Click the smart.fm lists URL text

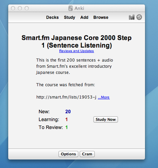[x=66, y=97]
